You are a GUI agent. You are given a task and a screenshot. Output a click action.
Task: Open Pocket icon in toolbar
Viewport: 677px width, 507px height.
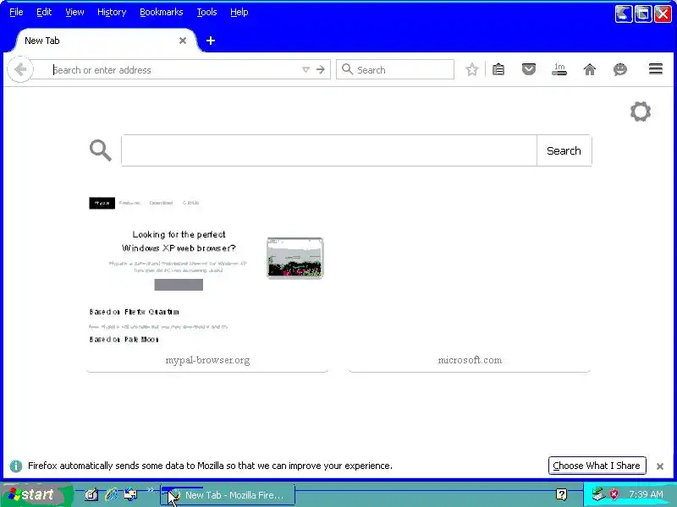click(x=528, y=69)
